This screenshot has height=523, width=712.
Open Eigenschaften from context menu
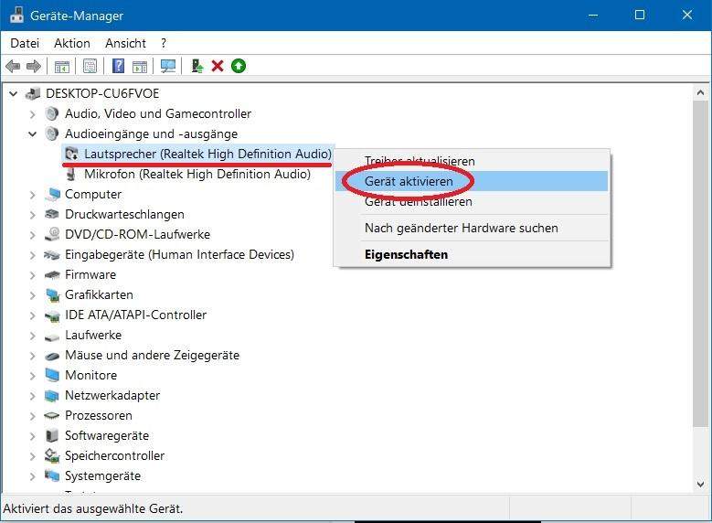point(472,254)
